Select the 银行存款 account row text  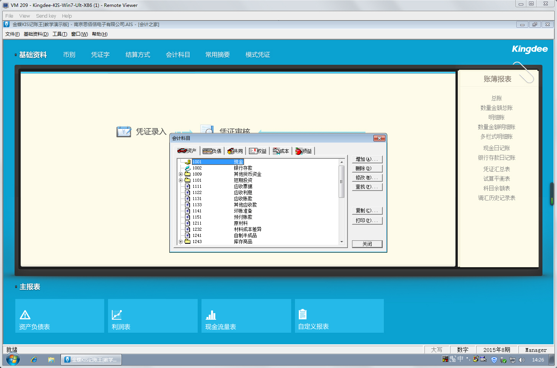(x=243, y=168)
